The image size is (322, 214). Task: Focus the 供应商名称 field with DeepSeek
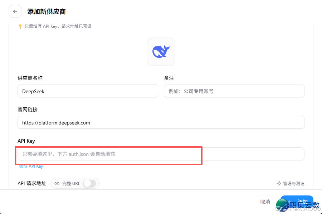click(x=88, y=91)
